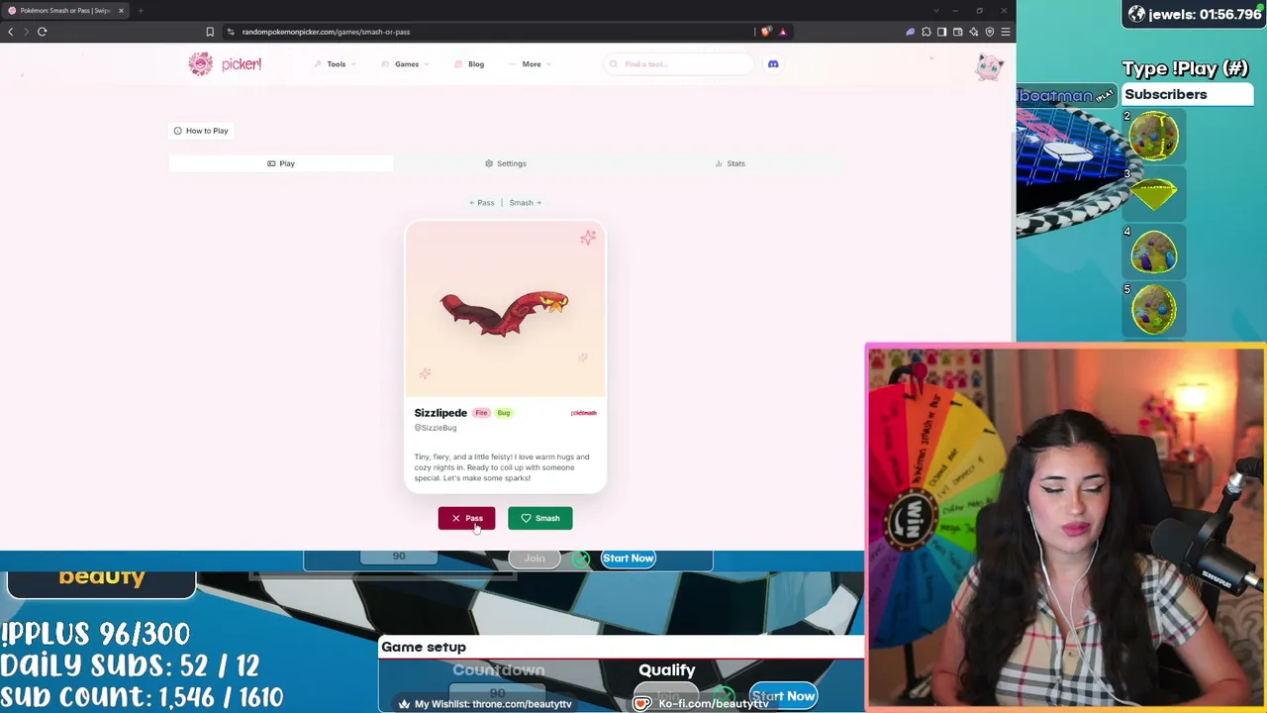Image resolution: width=1267 pixels, height=713 pixels.
Task: Open a new browser tab
Action: pos(141,11)
